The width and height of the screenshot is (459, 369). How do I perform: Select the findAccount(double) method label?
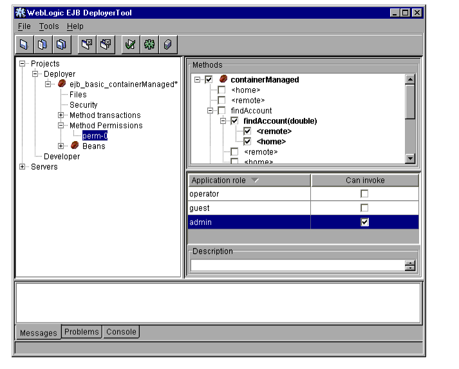click(x=280, y=121)
